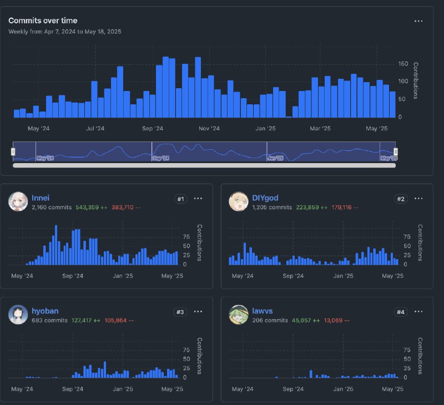Image resolution: width=444 pixels, height=405 pixels.
Task: Click Innei's profile avatar
Action: pos(18,202)
